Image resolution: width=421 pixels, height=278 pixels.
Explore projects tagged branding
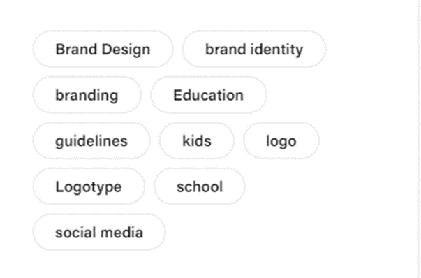click(x=87, y=95)
